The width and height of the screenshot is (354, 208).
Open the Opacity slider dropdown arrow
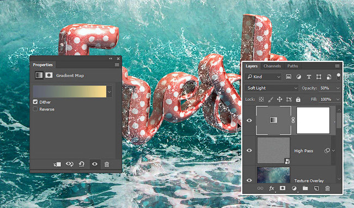pyautogui.click(x=338, y=88)
